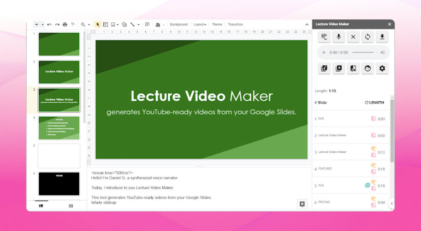Image resolution: width=421 pixels, height=231 pixels.
Task: Click the listen/hearing button in Lecture Video Maker
Action: pyautogui.click(x=324, y=37)
